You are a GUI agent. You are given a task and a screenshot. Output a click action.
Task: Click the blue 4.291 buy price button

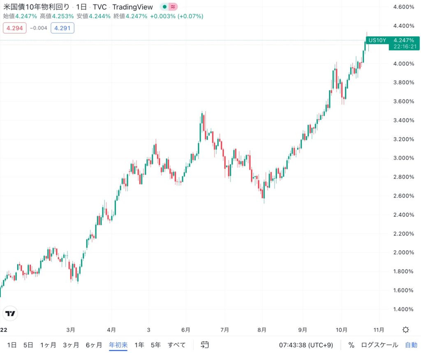(x=62, y=28)
